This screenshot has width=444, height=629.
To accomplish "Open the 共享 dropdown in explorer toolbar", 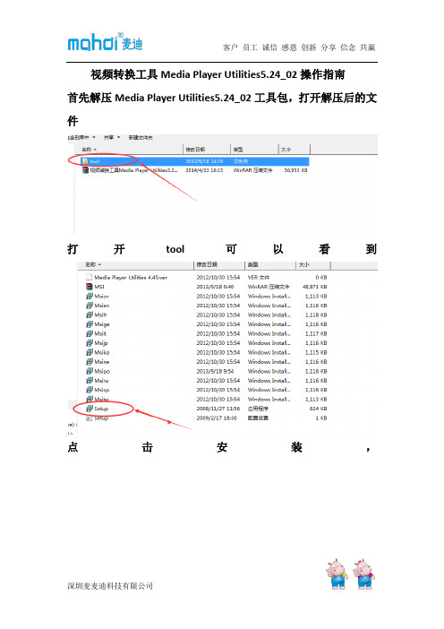I will [112, 138].
